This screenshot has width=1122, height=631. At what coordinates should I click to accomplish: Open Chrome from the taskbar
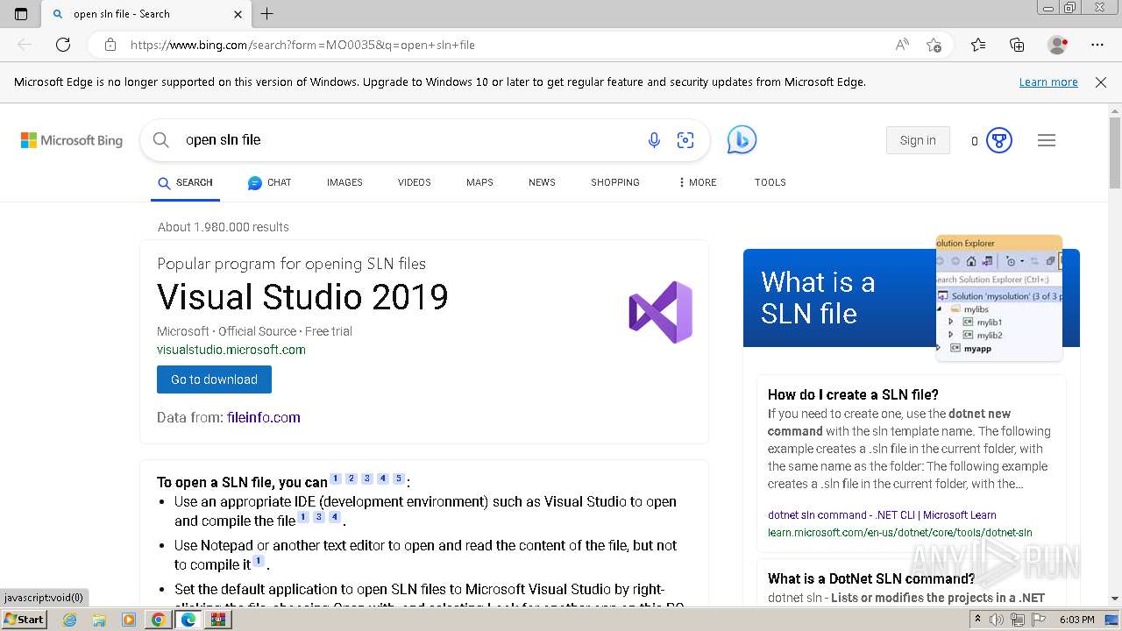click(x=158, y=620)
